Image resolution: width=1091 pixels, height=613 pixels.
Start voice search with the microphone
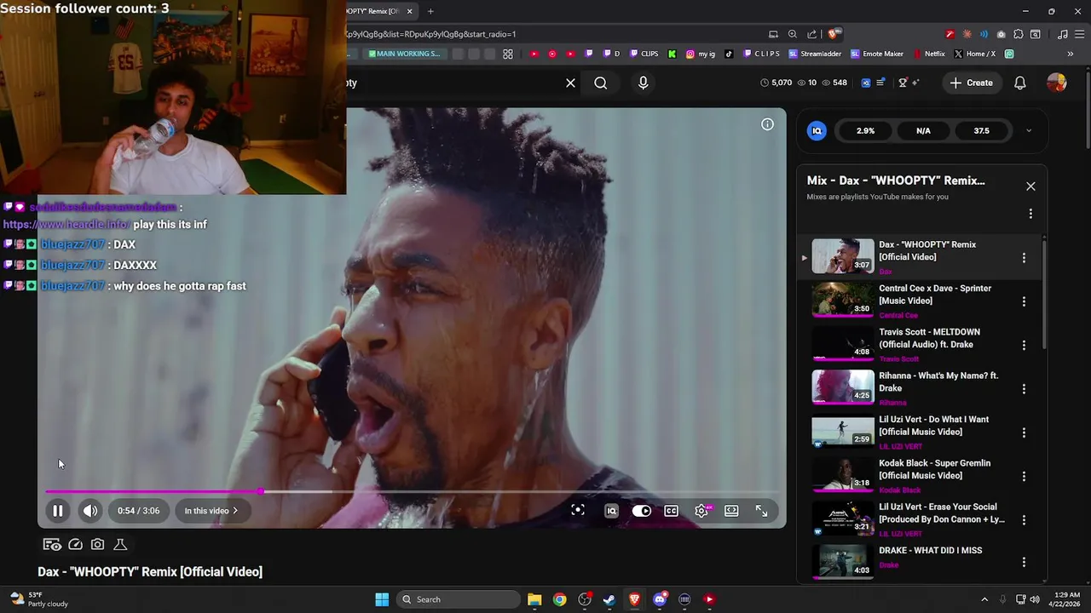644,83
